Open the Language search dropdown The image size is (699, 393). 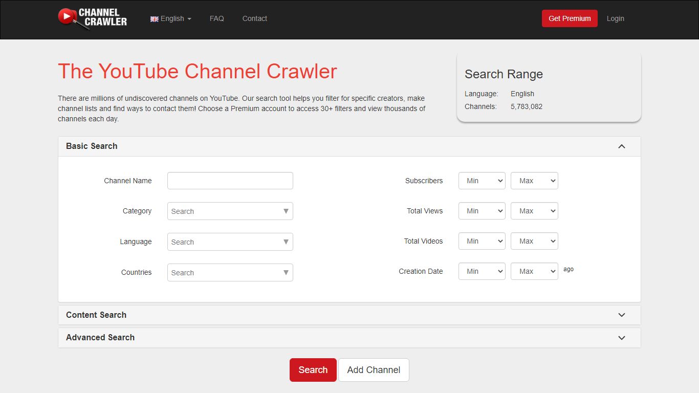tap(230, 242)
